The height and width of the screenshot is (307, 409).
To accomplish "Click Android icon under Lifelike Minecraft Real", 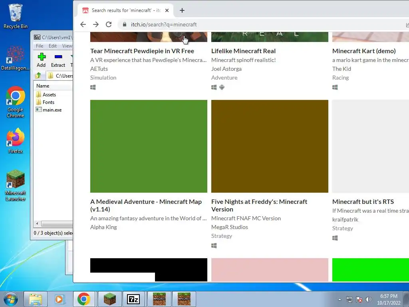I will [x=222, y=87].
